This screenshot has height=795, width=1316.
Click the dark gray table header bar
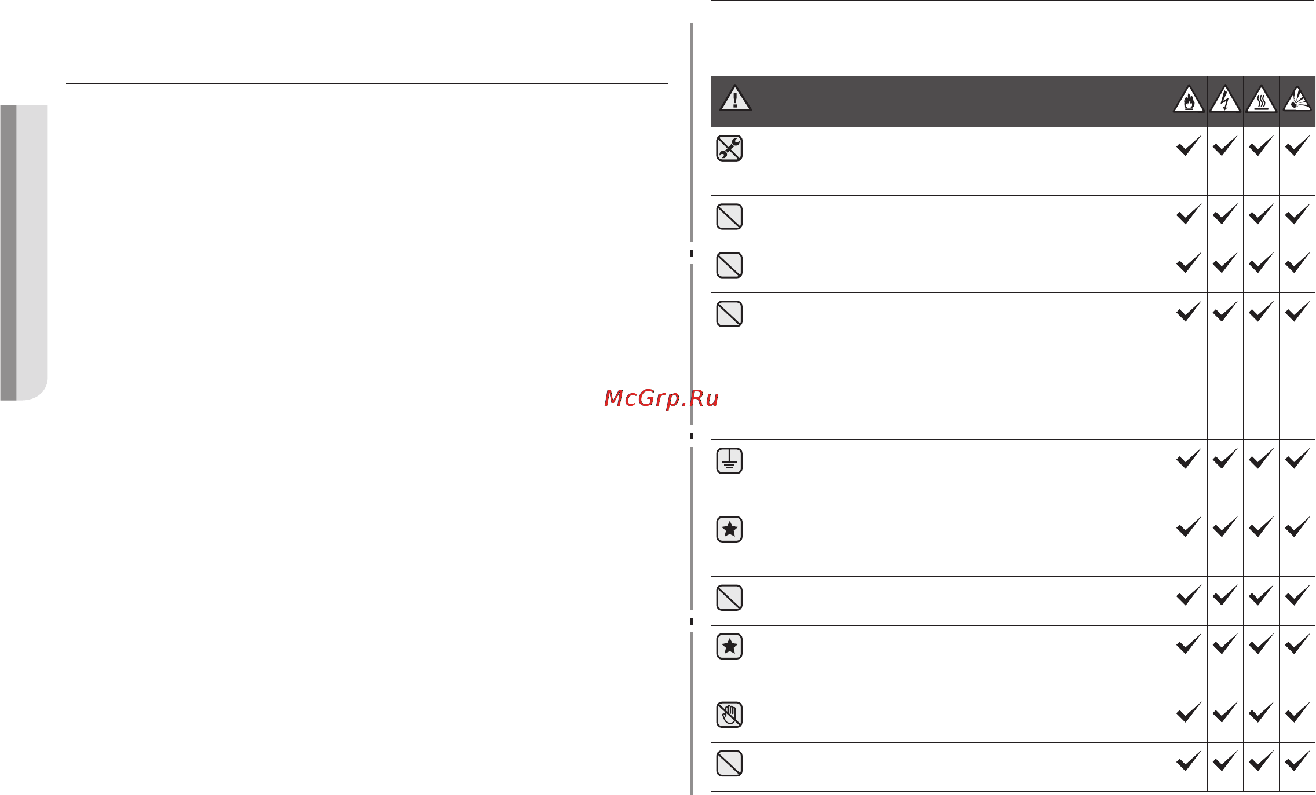1013,101
